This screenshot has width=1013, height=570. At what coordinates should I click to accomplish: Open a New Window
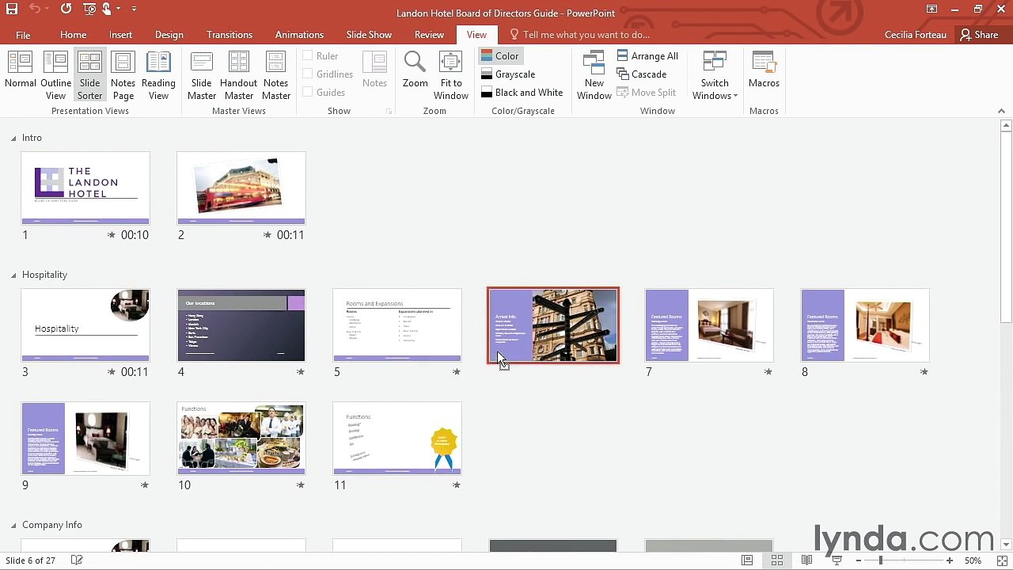pos(594,76)
